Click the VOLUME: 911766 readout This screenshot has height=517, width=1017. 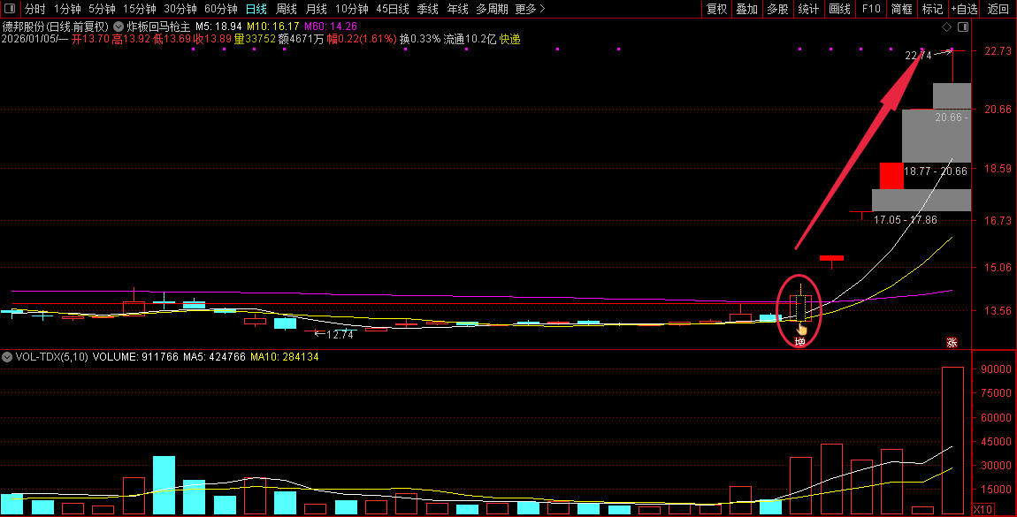(x=135, y=357)
